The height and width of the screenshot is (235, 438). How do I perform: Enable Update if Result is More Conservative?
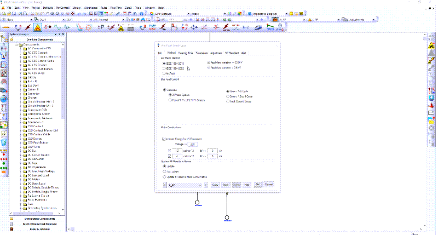click(x=164, y=177)
